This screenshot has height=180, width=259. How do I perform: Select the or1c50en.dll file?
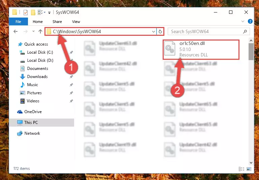point(201,50)
